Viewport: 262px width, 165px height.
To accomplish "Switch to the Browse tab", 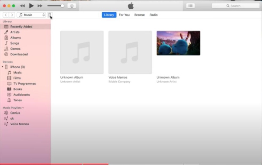I will (139, 15).
